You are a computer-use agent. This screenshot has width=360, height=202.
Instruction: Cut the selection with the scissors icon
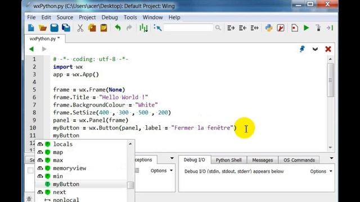coord(80,28)
